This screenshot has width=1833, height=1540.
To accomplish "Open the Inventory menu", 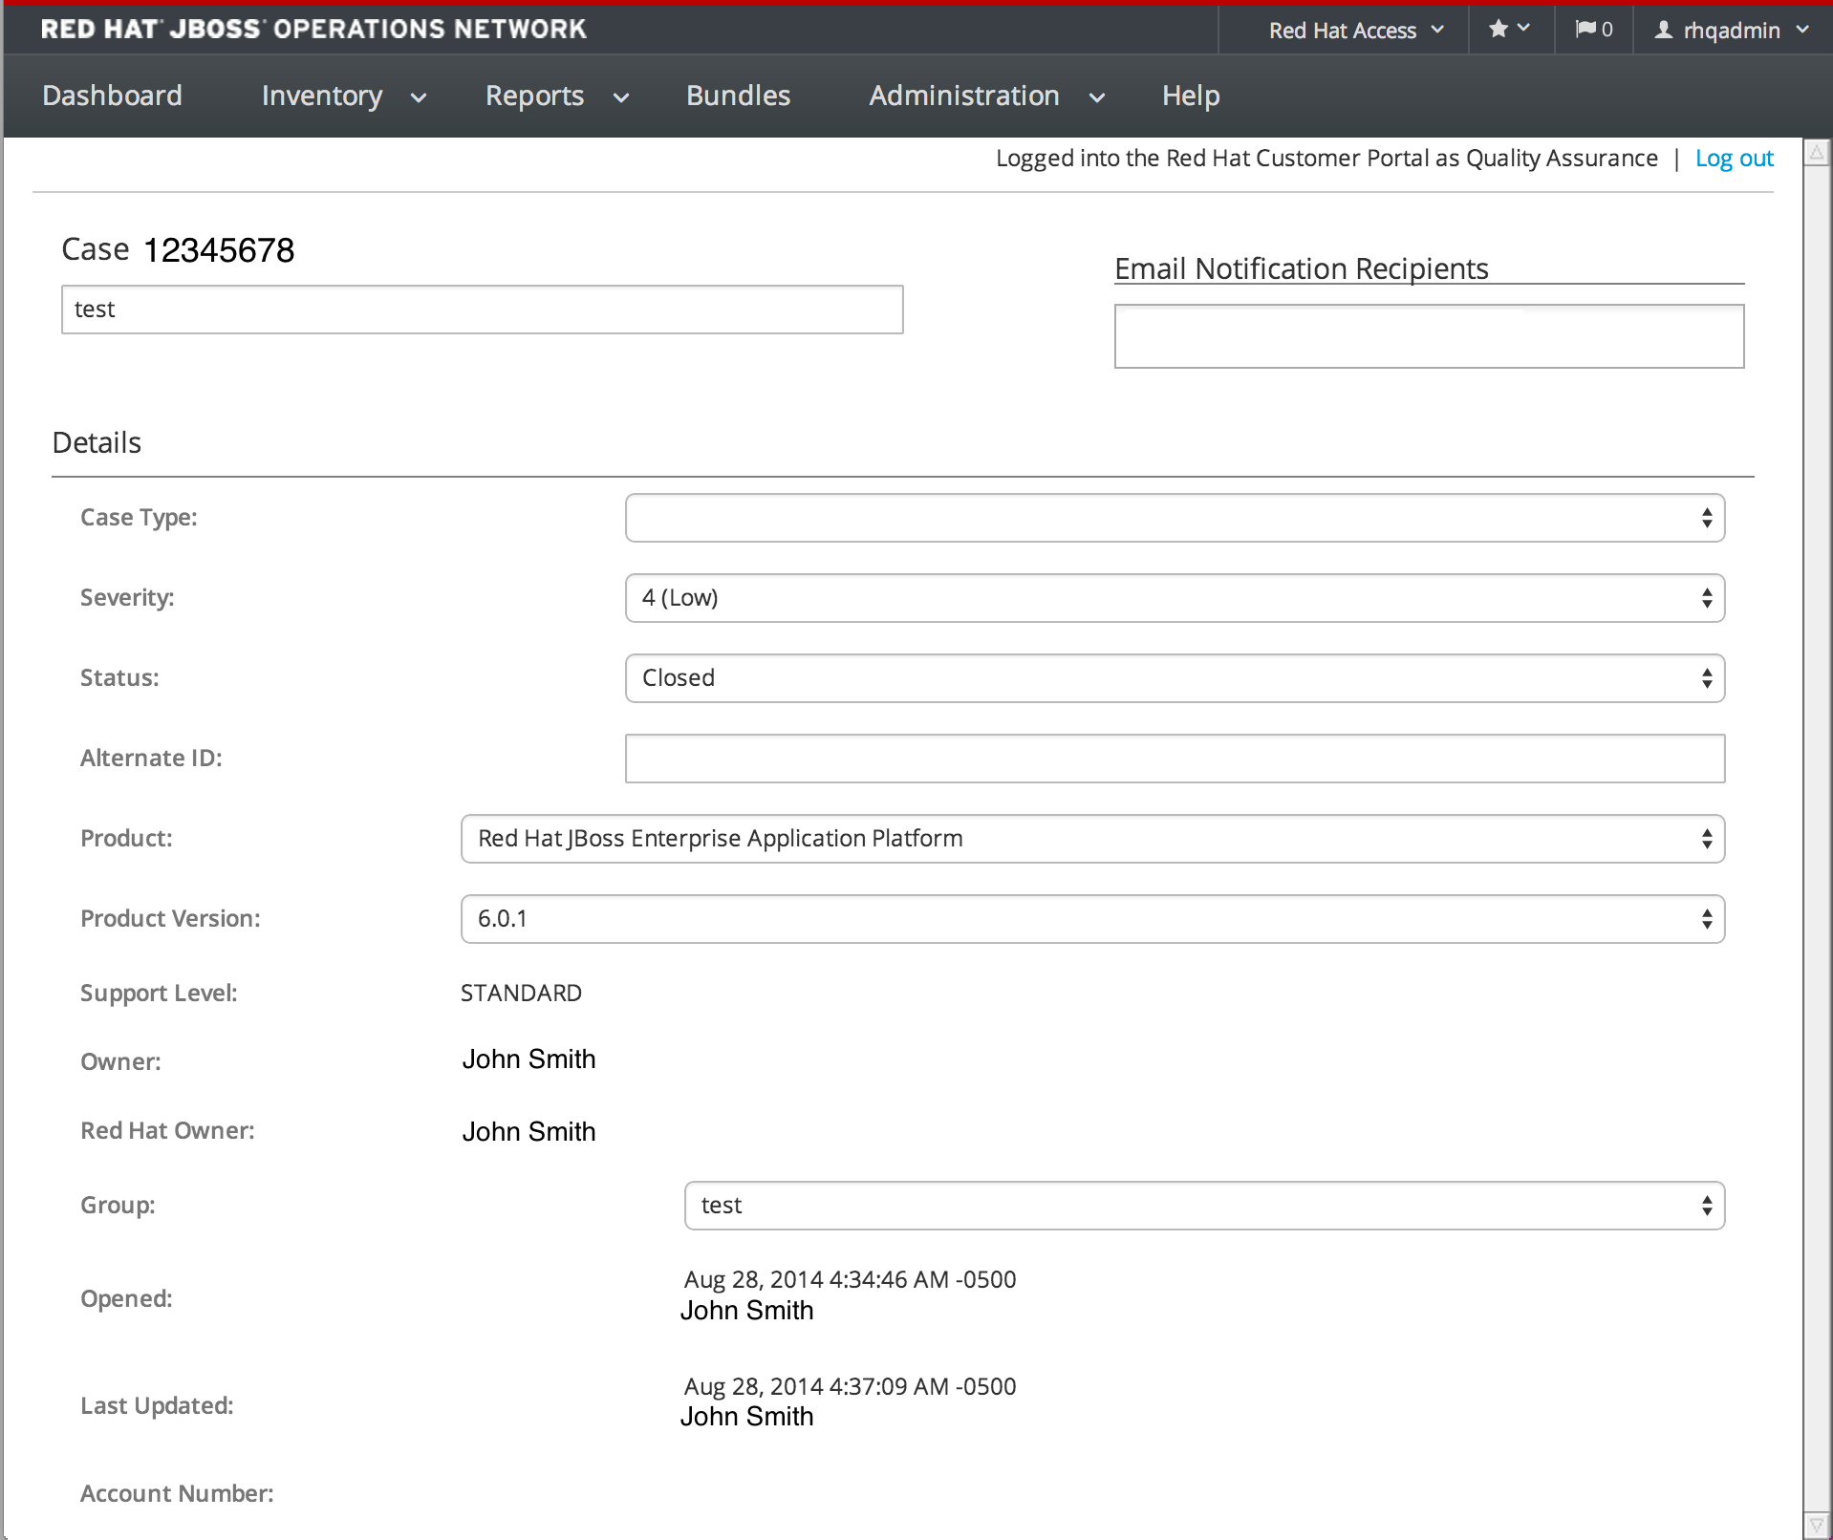I will 343,96.
